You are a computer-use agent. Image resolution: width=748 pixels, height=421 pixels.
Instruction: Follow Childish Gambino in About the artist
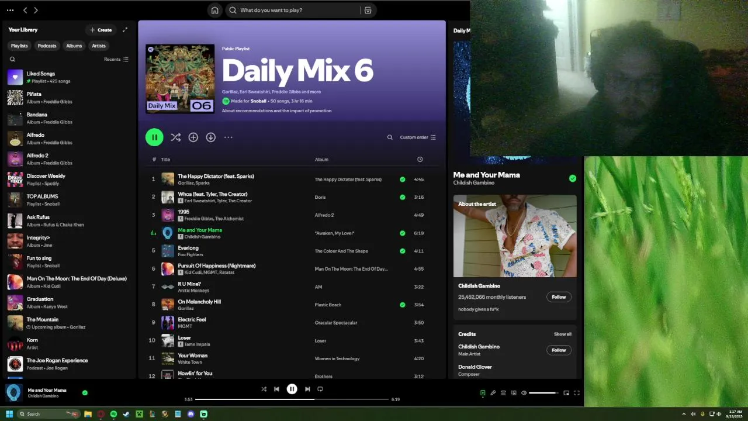pos(559,297)
